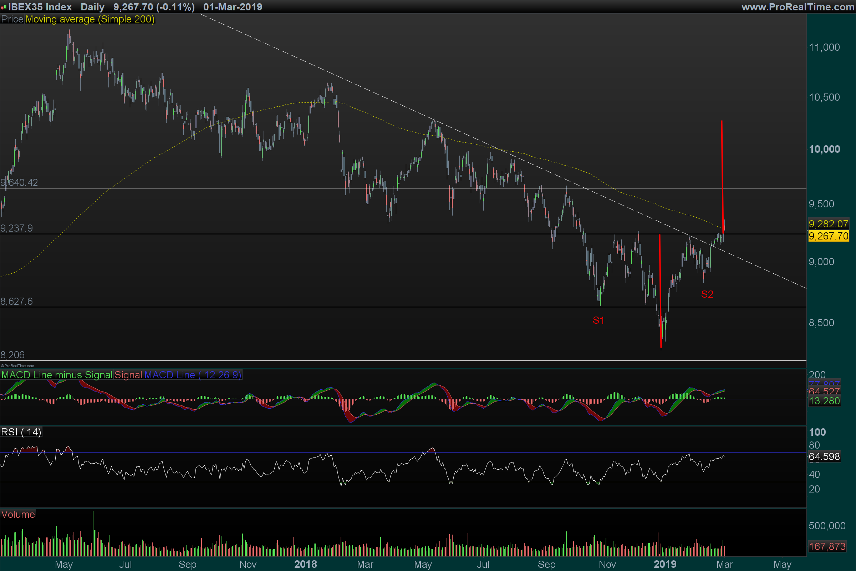Open the RSI (14) indicator label
Screen dimensions: 856x571
(21, 432)
